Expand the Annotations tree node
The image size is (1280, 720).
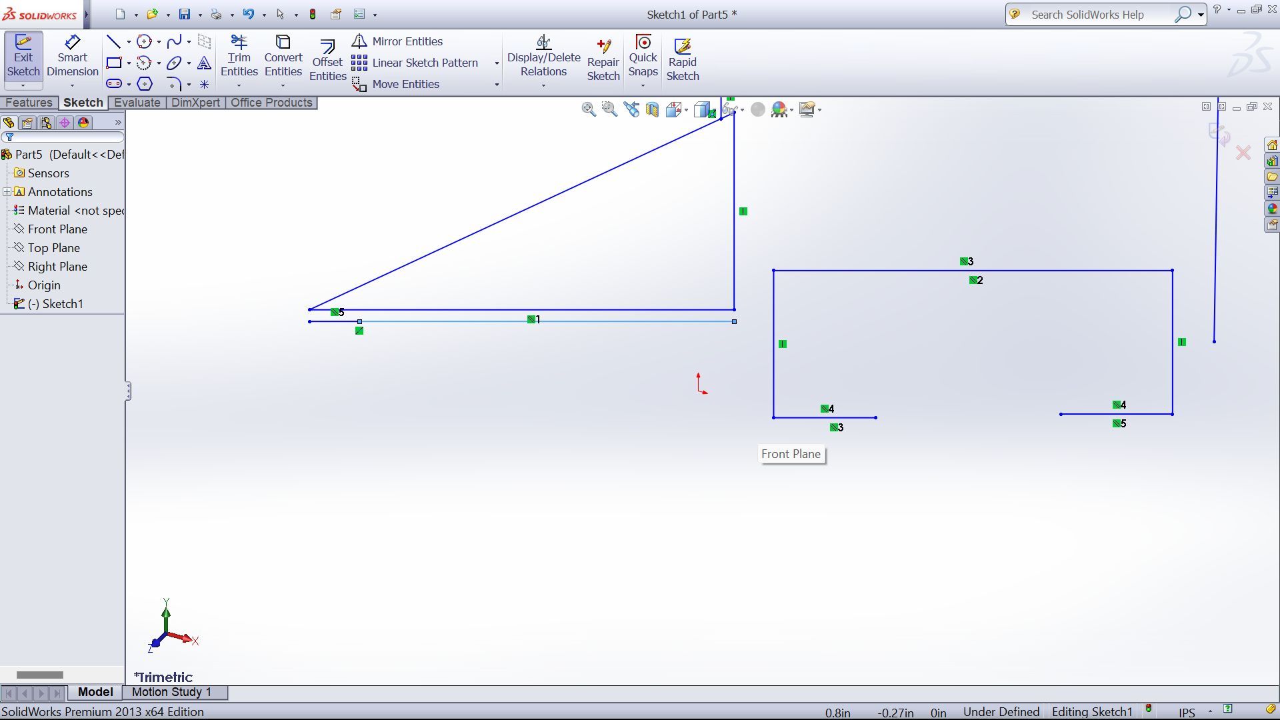point(7,192)
